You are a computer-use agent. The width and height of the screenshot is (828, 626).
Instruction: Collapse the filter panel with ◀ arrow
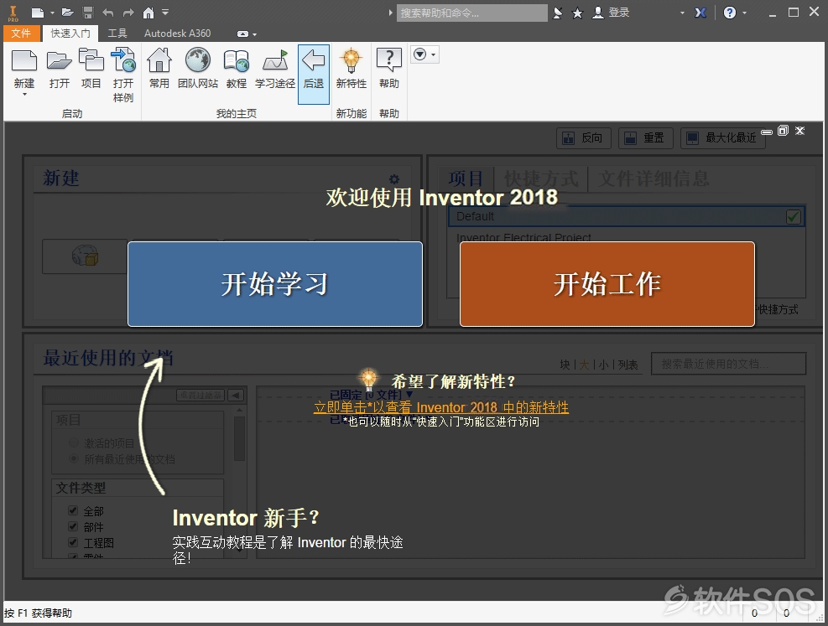click(236, 395)
